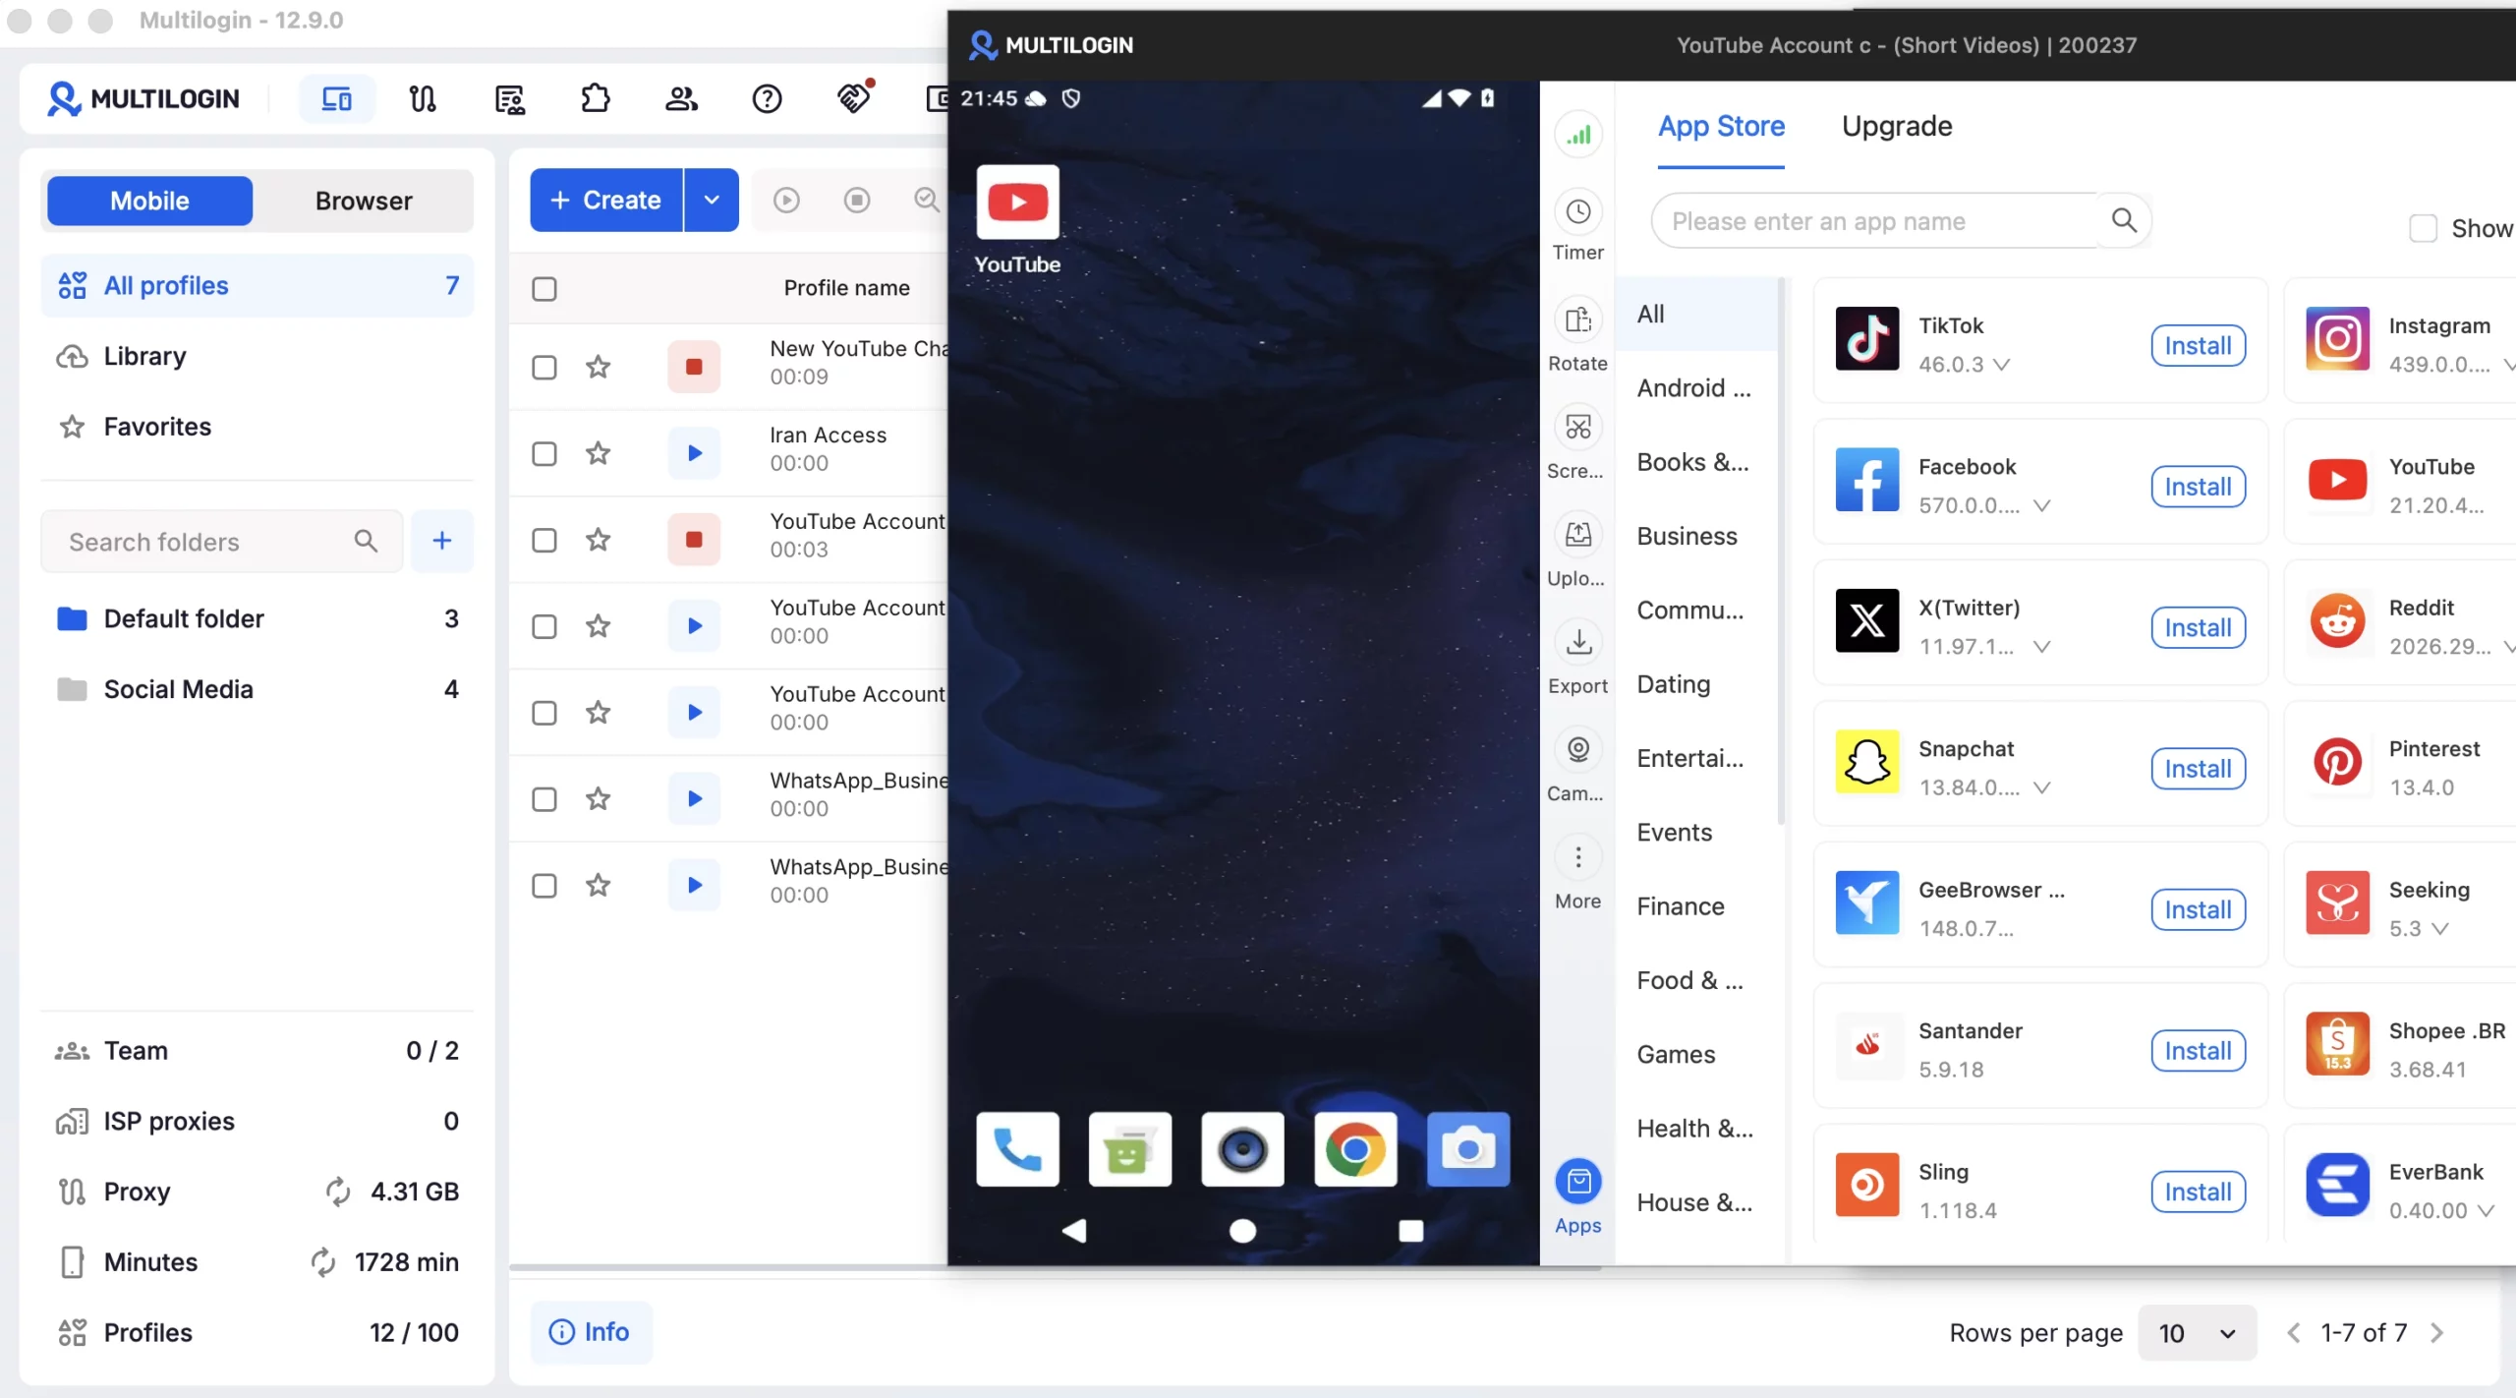The image size is (2516, 1398).
Task: Check the New YouTube Cha row checkbox
Action: [x=544, y=367]
